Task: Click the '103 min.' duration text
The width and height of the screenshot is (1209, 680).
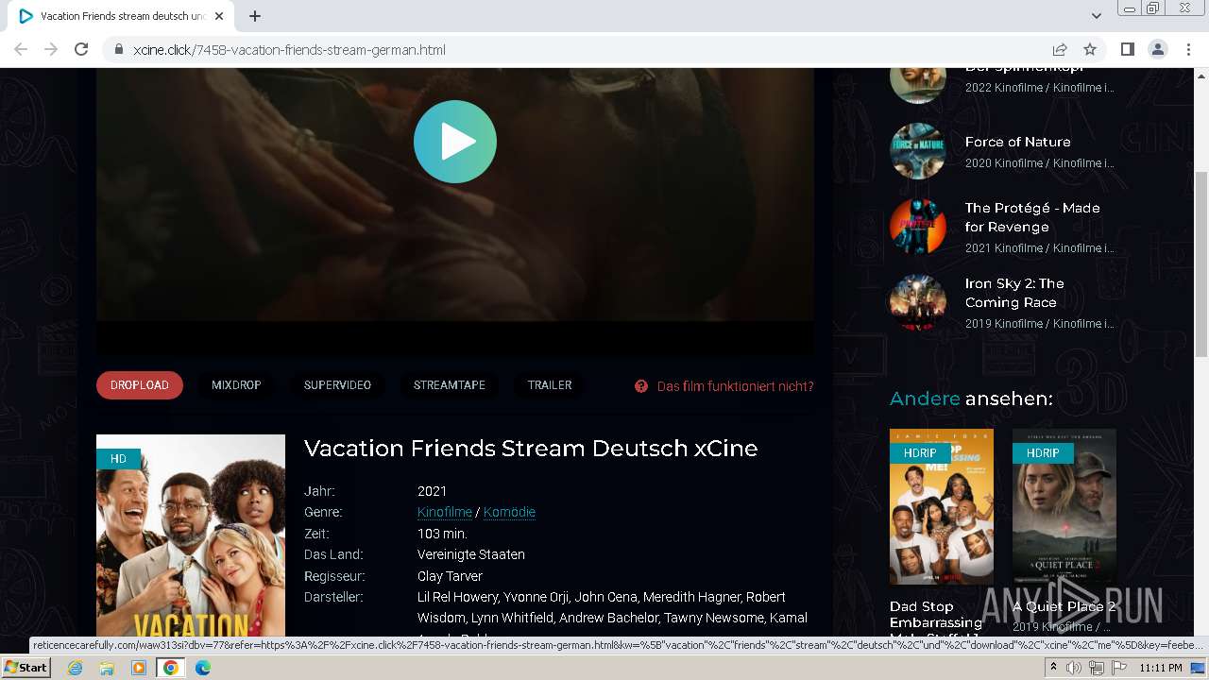Action: click(442, 534)
